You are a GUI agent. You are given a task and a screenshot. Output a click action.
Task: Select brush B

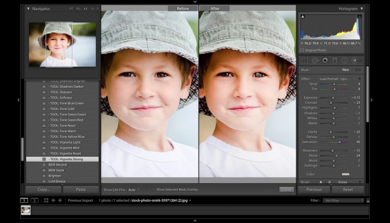(330, 182)
